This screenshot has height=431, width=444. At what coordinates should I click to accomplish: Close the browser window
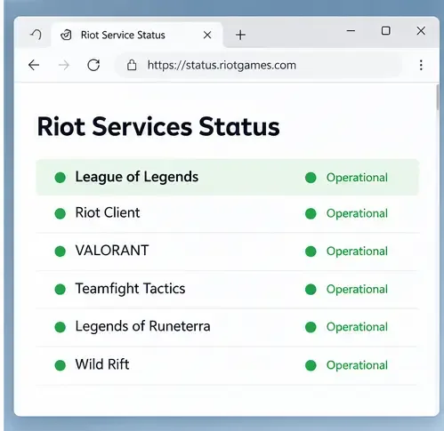(x=421, y=30)
